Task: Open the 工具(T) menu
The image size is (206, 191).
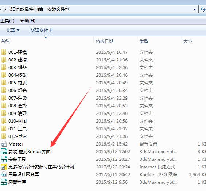Action: (7, 21)
